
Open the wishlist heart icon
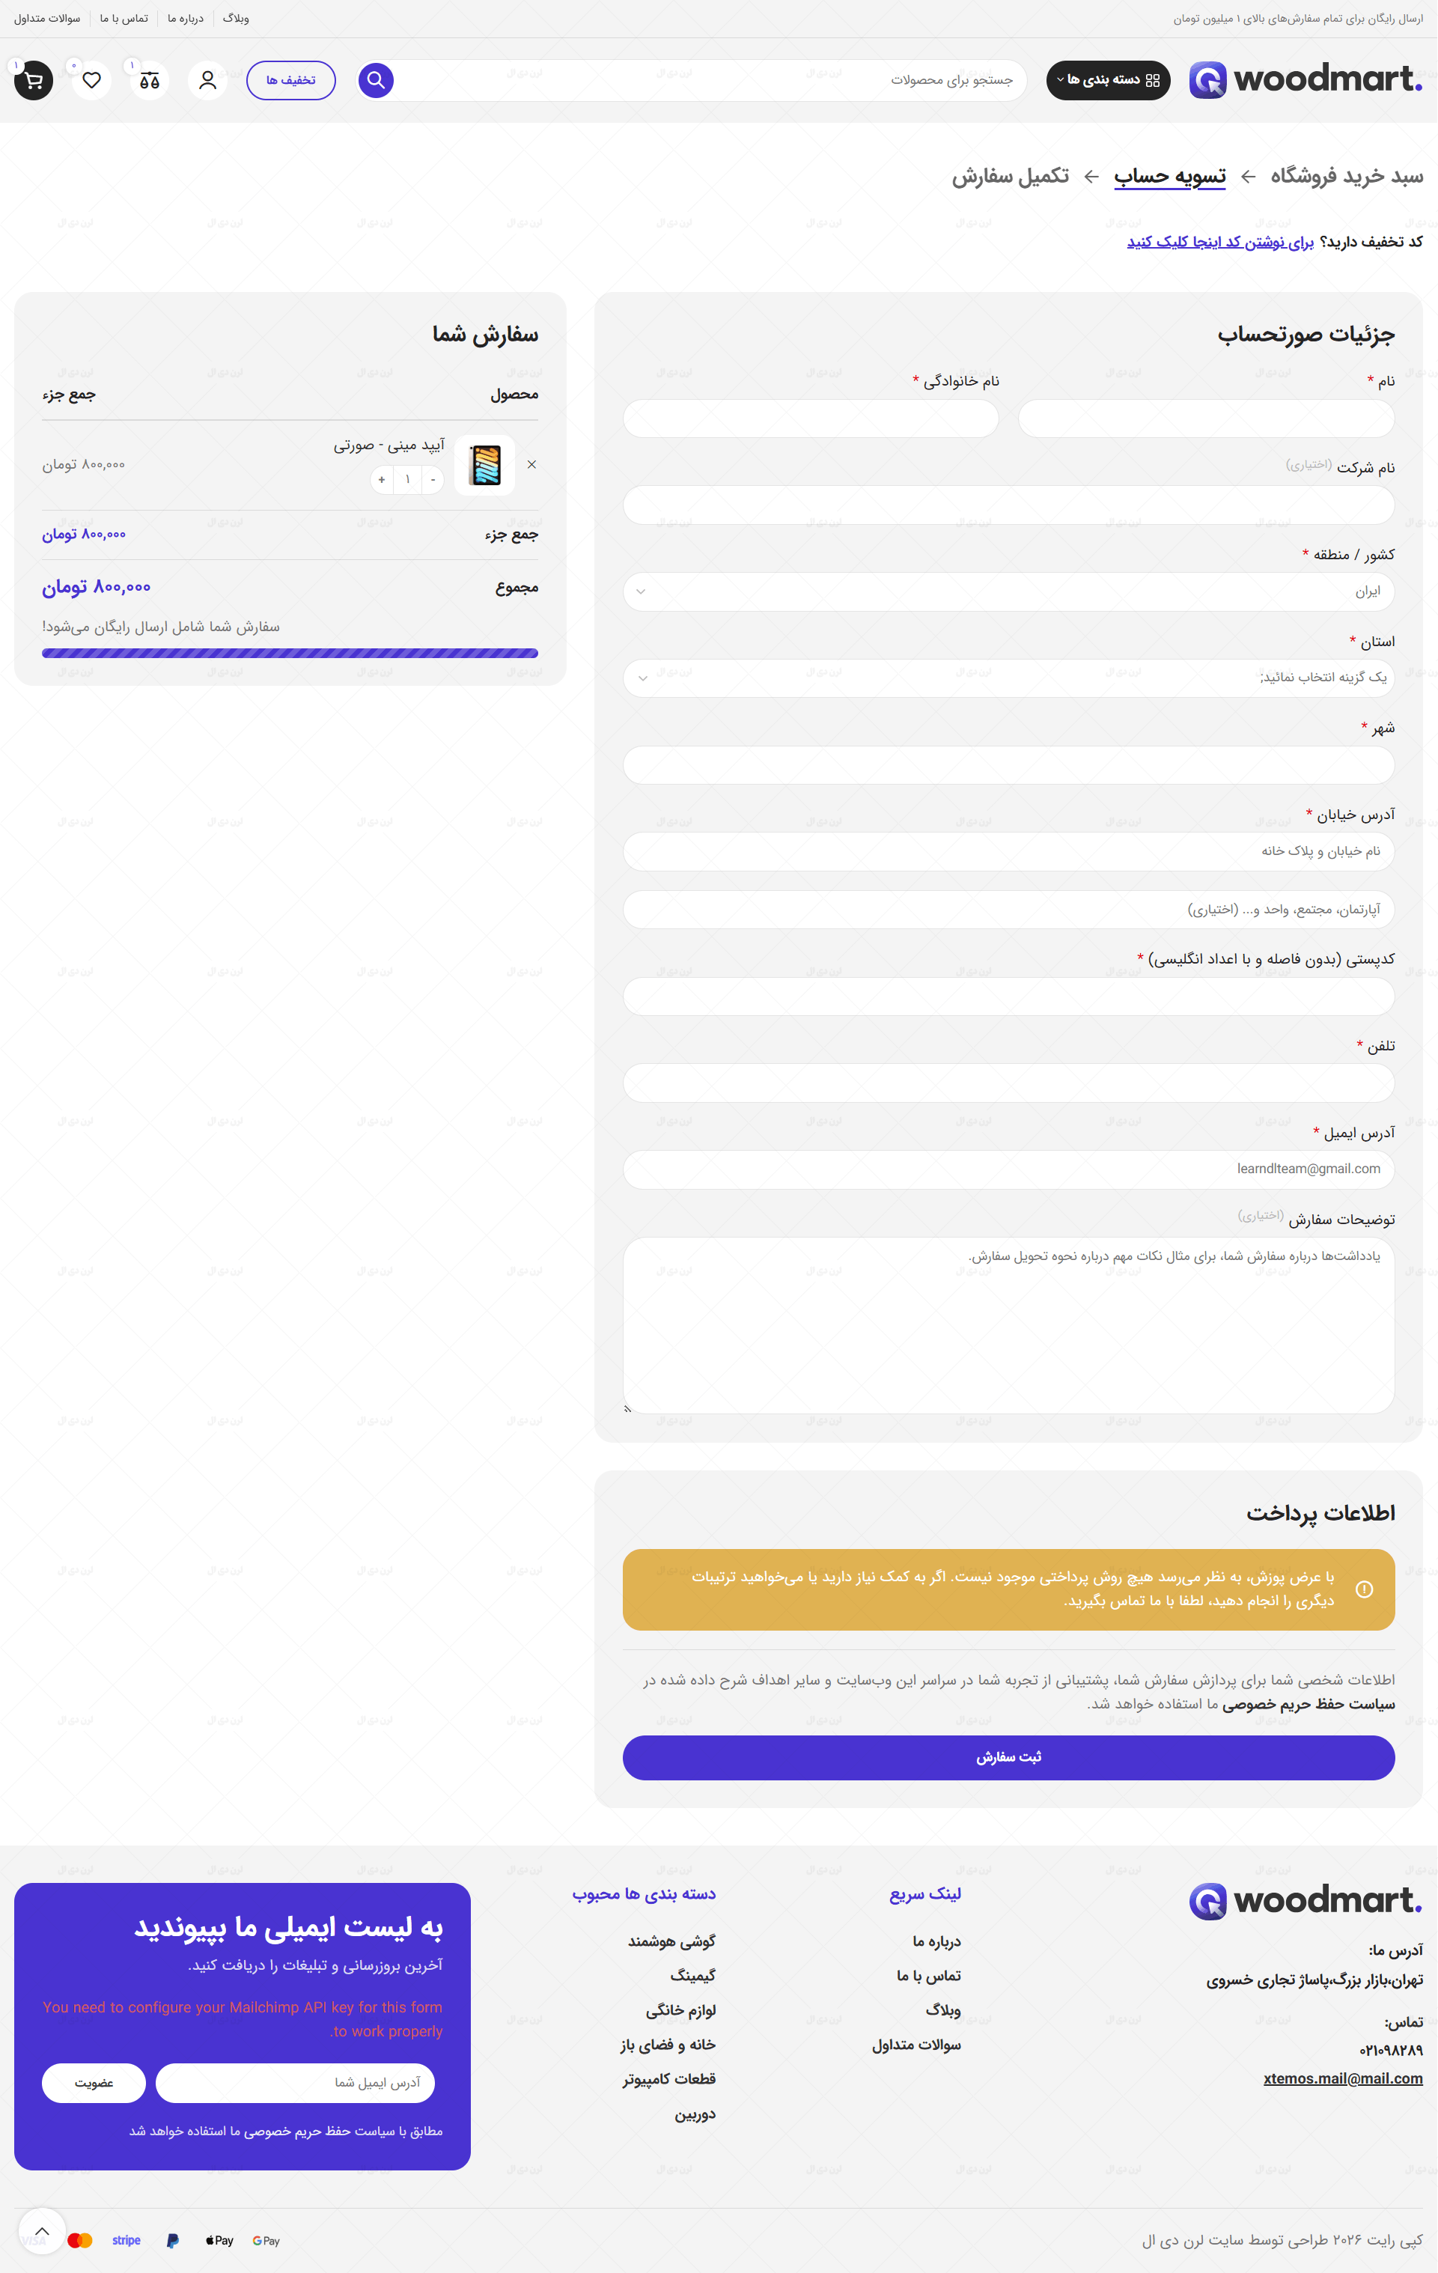(x=91, y=80)
